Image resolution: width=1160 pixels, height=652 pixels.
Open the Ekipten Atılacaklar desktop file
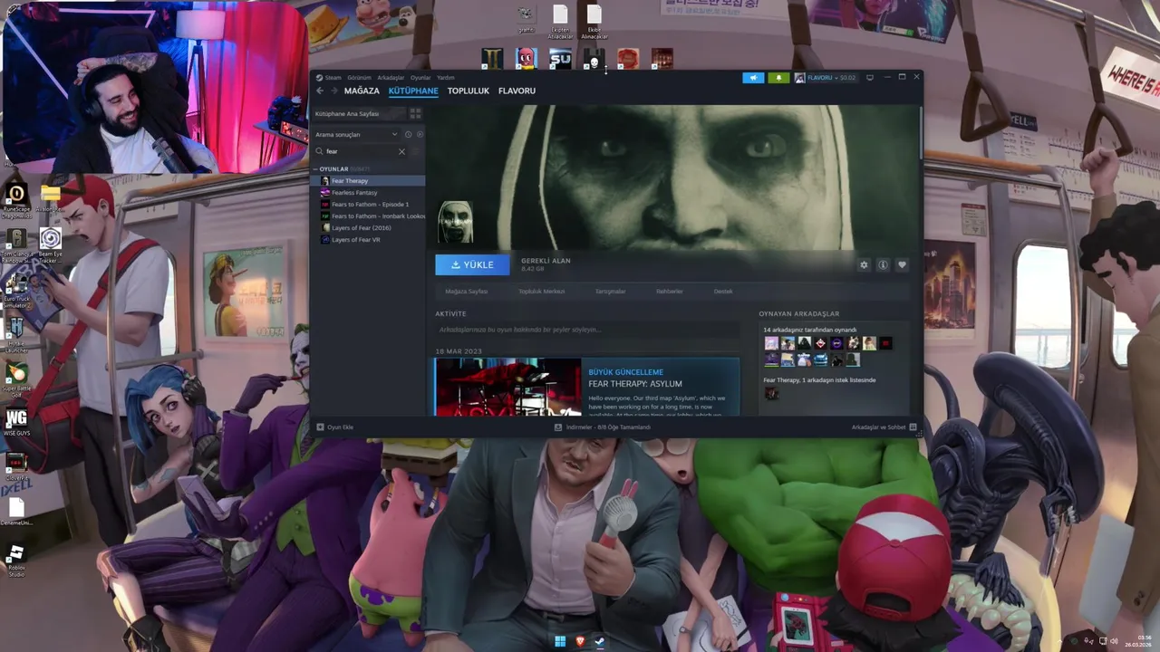click(x=560, y=22)
